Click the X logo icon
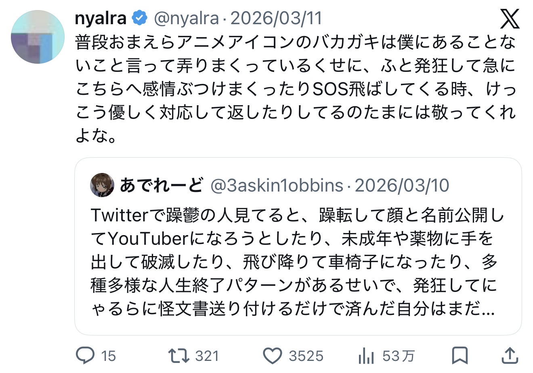Image resolution: width=533 pixels, height=373 pixels. (x=510, y=19)
